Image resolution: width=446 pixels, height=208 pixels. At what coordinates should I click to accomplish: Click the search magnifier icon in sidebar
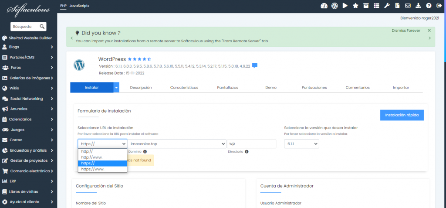42,27
